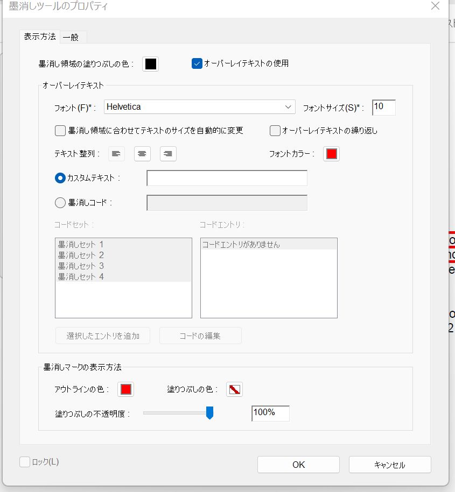Click the OK button

coord(298,465)
